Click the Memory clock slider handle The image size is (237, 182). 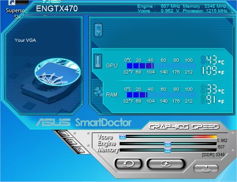(167, 150)
